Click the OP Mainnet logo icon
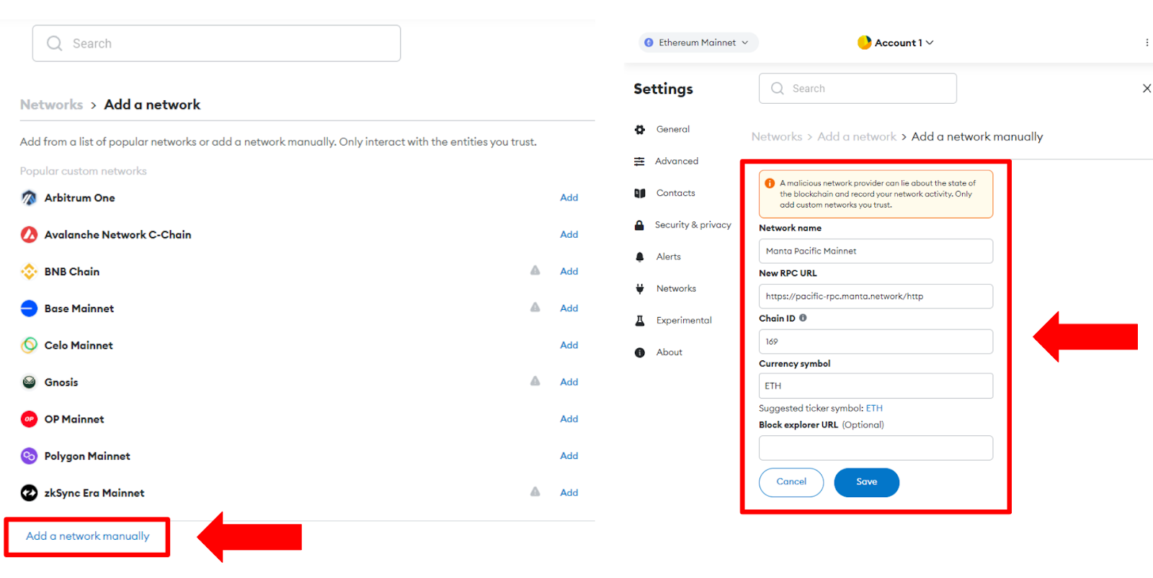The width and height of the screenshot is (1153, 578). (x=29, y=419)
